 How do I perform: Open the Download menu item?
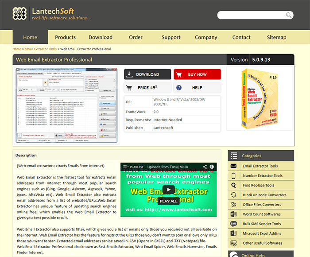tap(101, 37)
